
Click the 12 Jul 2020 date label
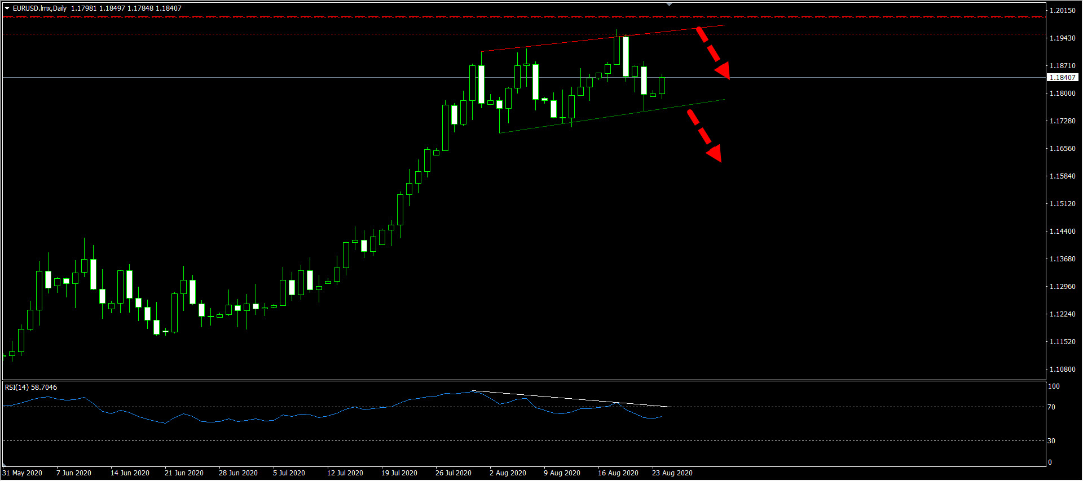pyautogui.click(x=345, y=473)
